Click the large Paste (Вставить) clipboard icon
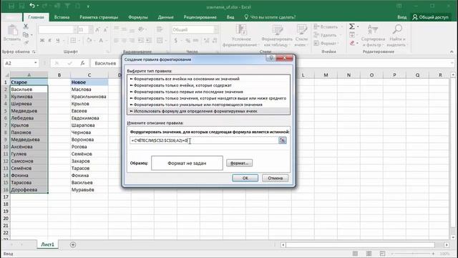 (x=12, y=30)
